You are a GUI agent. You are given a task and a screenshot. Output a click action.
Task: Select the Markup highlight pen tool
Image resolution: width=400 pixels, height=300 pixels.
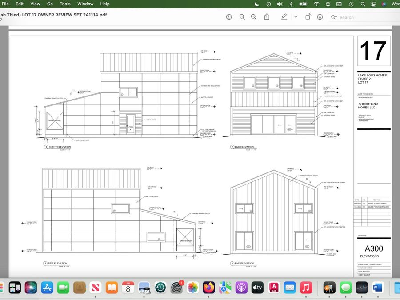pos(284,17)
